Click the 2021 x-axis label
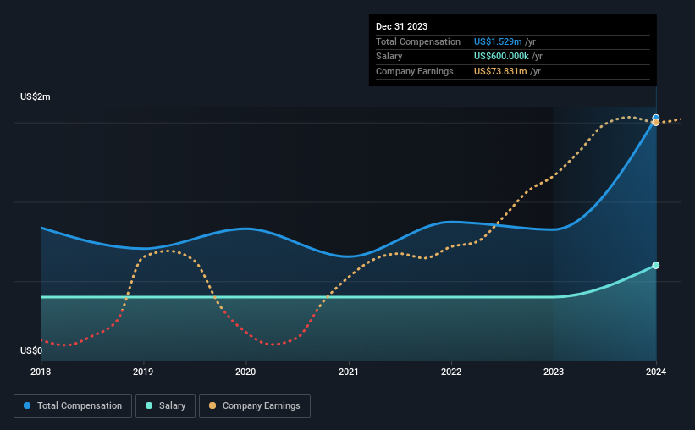The height and width of the screenshot is (430, 695). (349, 372)
